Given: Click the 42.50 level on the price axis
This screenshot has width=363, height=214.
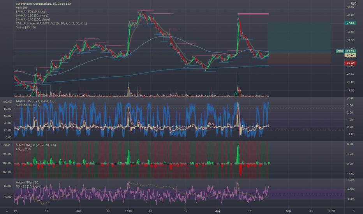Looking at the screenshot, I should [351, 7].
